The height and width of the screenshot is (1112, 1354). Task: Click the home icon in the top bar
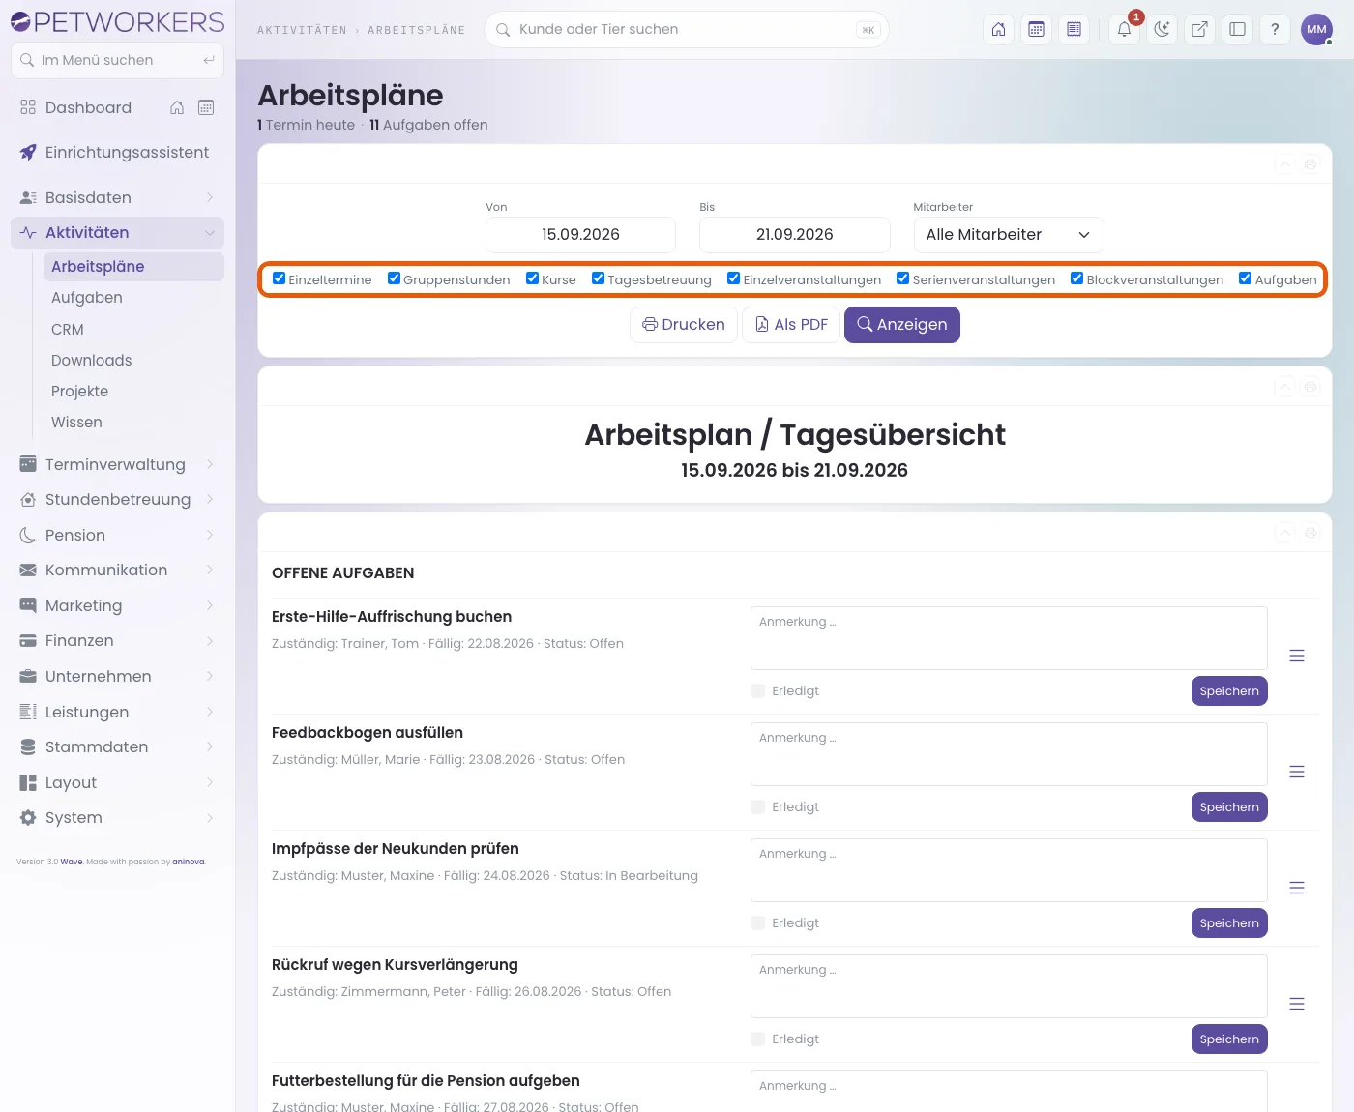(x=999, y=29)
